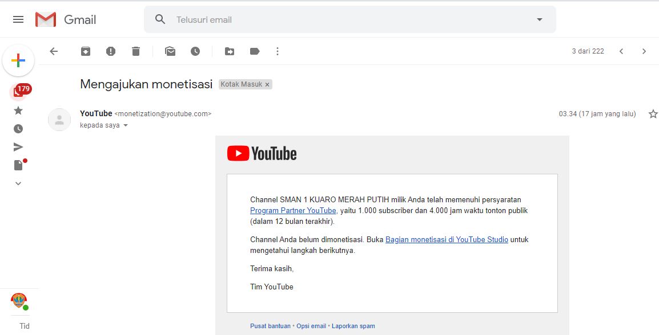Click sender avatar placeholder

[x=59, y=120]
